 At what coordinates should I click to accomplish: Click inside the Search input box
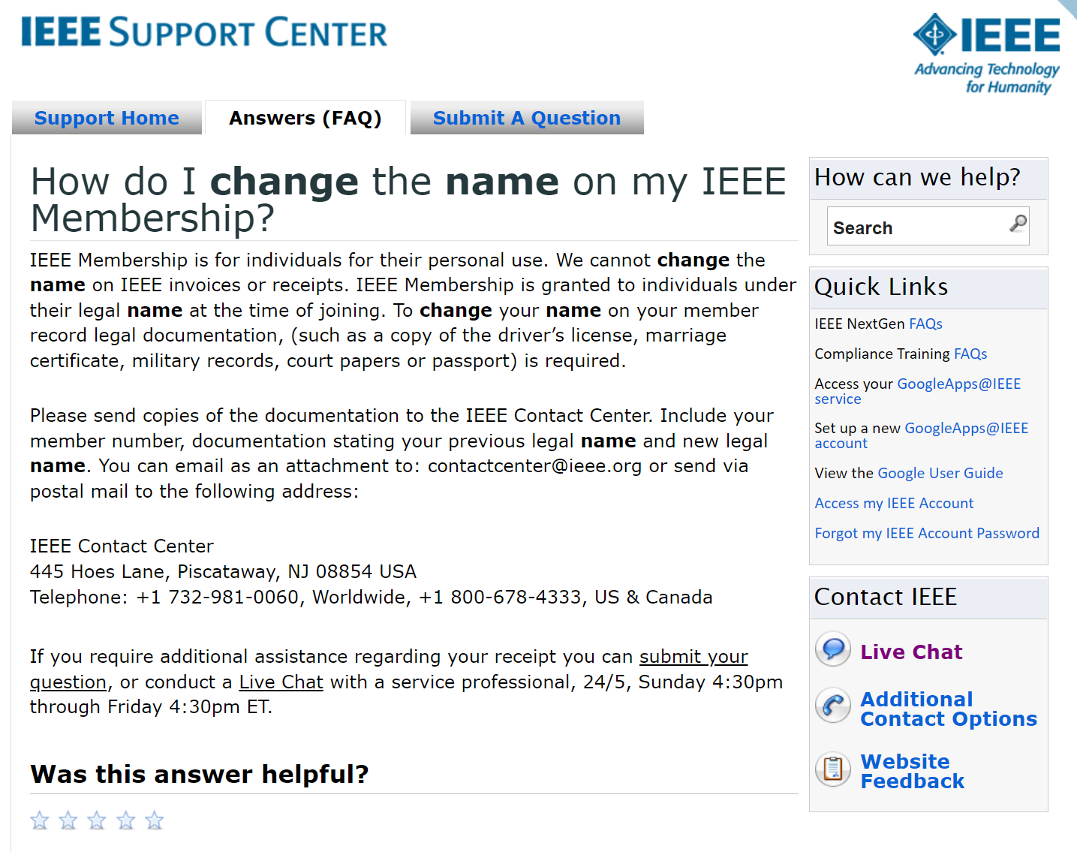coord(916,226)
